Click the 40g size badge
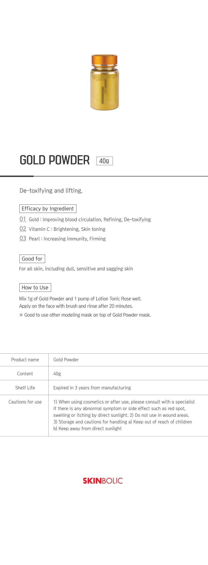 click(x=104, y=161)
